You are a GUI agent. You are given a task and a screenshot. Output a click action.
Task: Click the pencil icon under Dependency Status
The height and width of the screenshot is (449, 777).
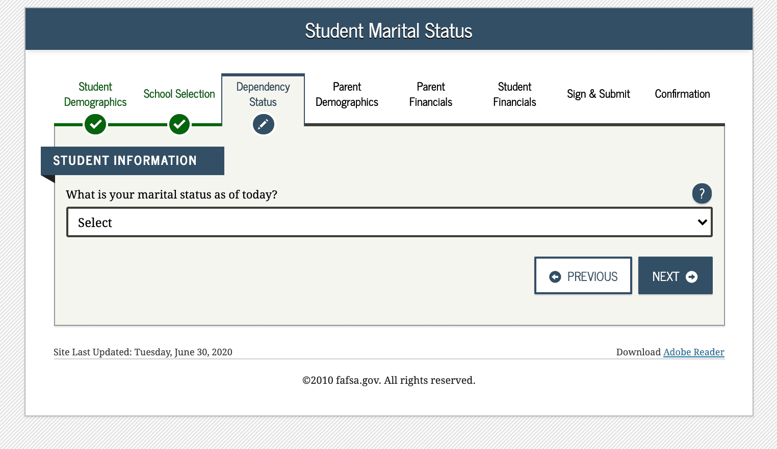click(x=263, y=124)
